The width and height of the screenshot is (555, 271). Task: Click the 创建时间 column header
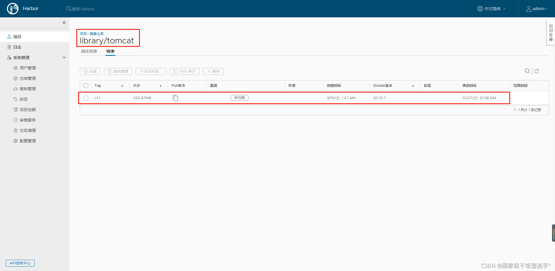[x=334, y=86]
